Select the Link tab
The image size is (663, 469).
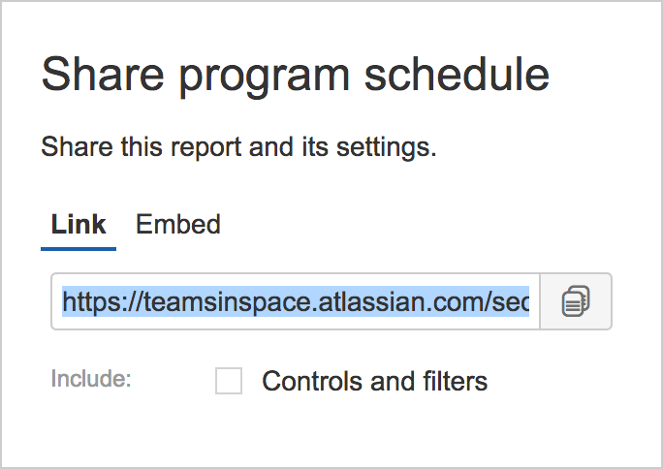tap(79, 224)
